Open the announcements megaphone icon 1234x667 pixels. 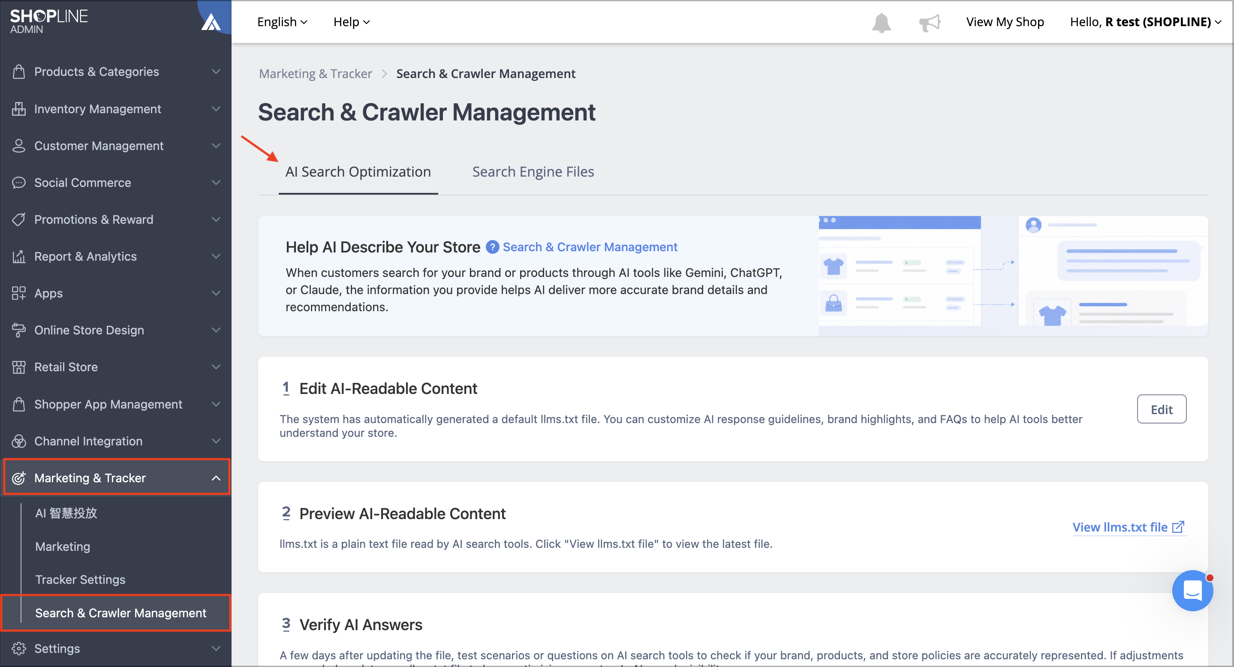(929, 22)
